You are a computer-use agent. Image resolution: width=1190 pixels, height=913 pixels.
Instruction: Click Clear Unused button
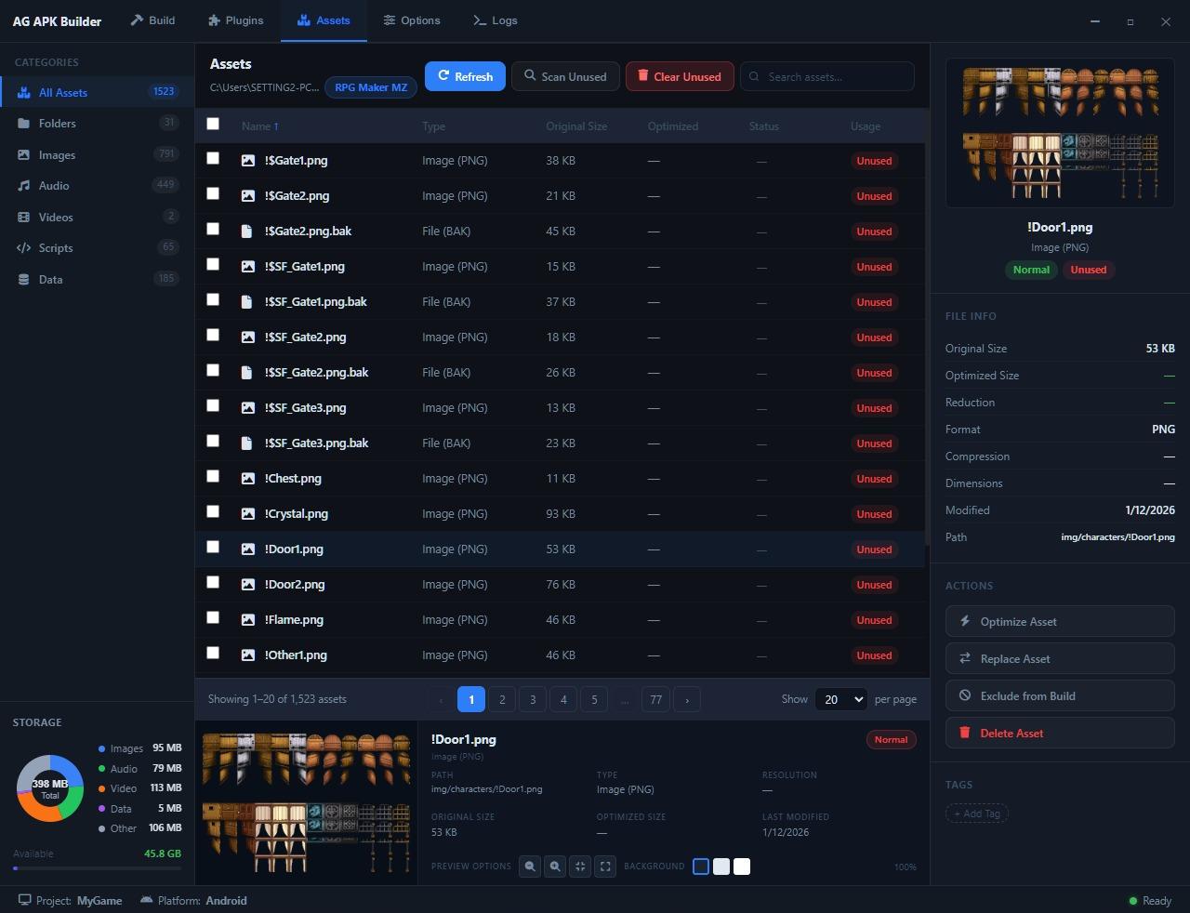680,76
